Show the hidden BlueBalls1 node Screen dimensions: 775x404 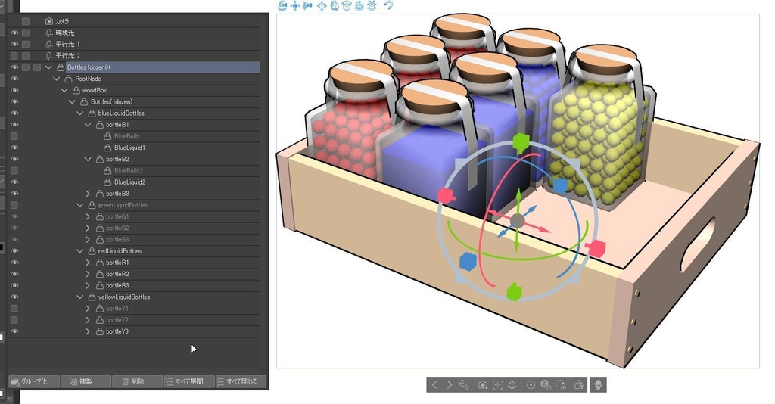pyautogui.click(x=14, y=136)
